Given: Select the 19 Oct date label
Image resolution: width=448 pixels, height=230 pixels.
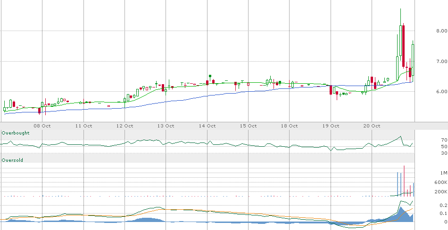Looking at the screenshot, I should pos(331,126).
